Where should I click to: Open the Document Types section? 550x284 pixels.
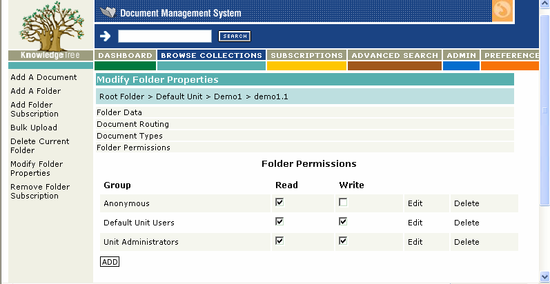tap(130, 136)
